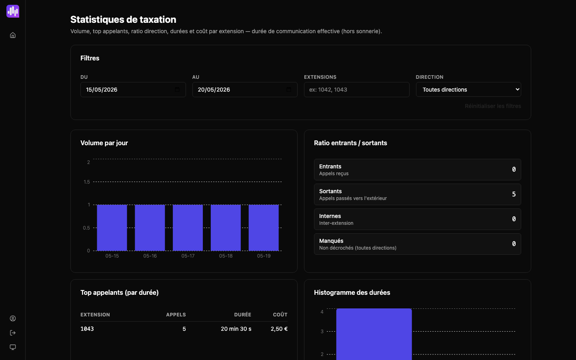Click the Filtres section heading
This screenshot has width=576, height=360.
click(x=90, y=58)
